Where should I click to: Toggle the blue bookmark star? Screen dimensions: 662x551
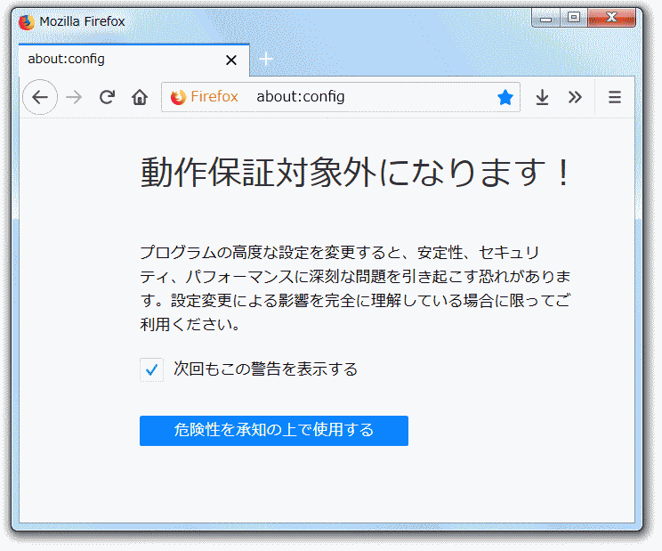tap(505, 98)
